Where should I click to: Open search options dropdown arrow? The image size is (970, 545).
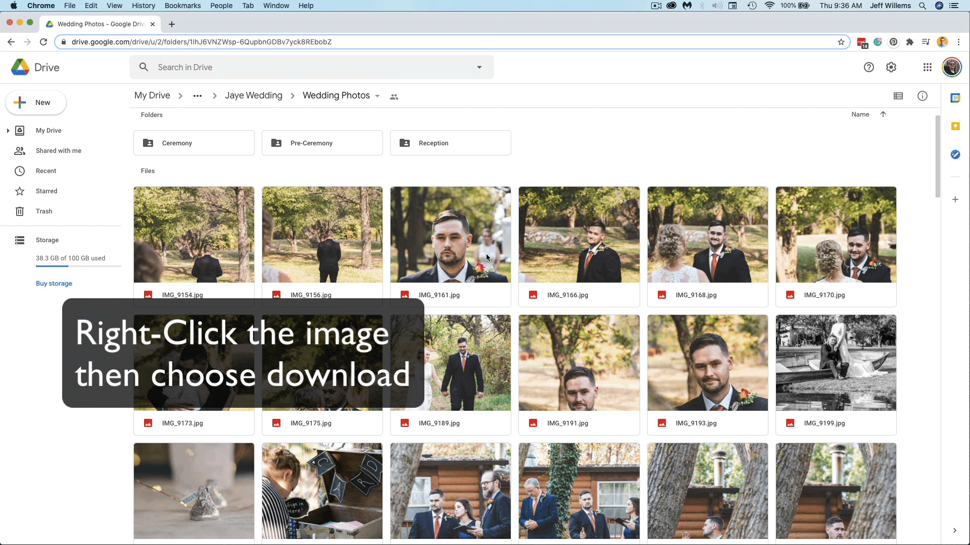point(479,67)
